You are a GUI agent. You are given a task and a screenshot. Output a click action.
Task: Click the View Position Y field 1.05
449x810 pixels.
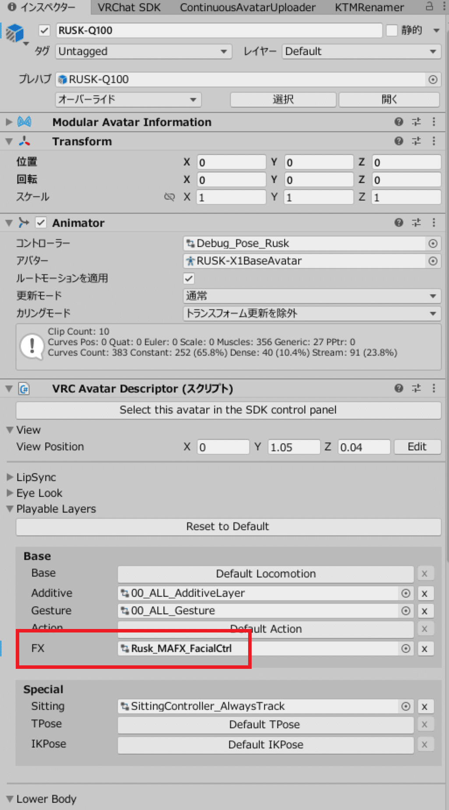294,447
